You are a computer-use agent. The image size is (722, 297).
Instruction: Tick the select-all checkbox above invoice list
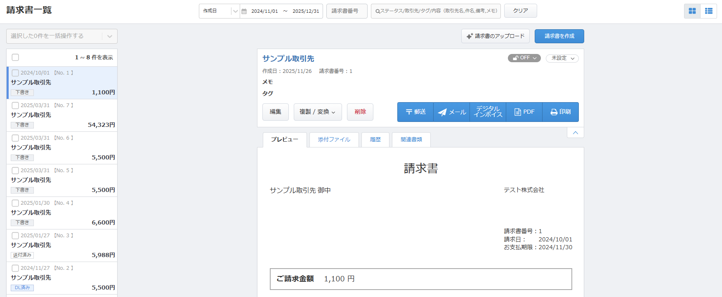click(15, 57)
